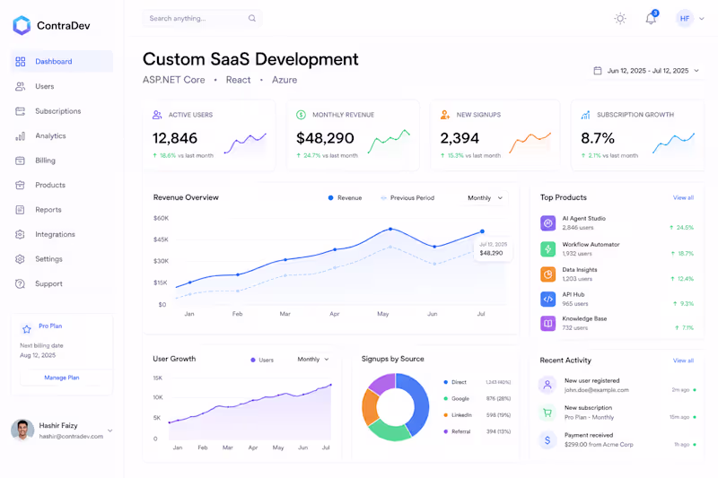The width and height of the screenshot is (718, 478).
Task: Open Revenue Overview Monthly dropdown
Action: coord(485,197)
